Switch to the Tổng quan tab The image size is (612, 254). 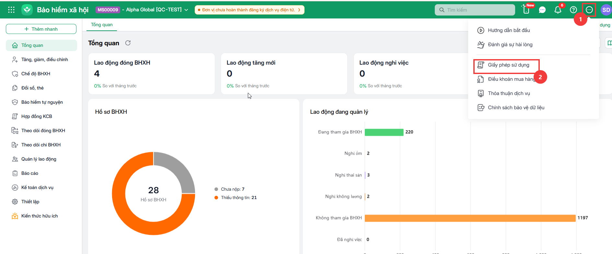pos(102,25)
